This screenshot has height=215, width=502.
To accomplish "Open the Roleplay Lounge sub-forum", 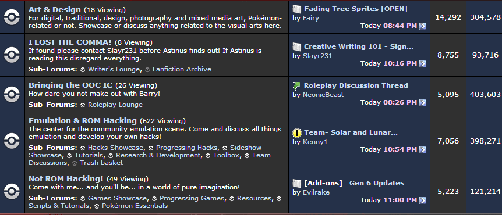I will tap(115, 105).
